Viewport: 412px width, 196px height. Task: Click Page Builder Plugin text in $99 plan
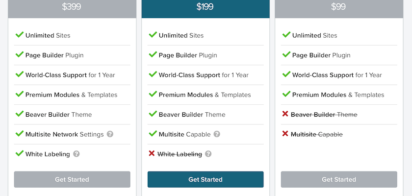tap(321, 55)
